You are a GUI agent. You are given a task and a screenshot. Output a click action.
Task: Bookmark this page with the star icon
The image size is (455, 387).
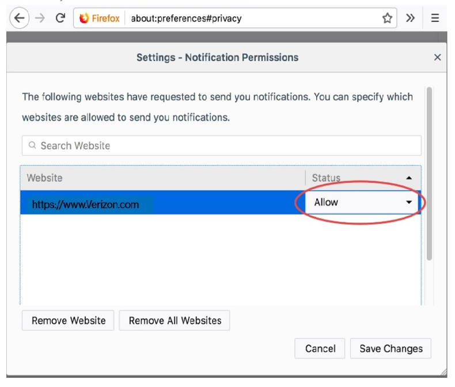pyautogui.click(x=387, y=18)
